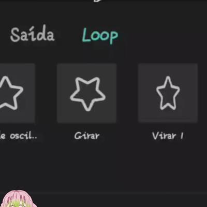Switch to the Loop tab
This screenshot has width=207, height=207.
(x=100, y=36)
